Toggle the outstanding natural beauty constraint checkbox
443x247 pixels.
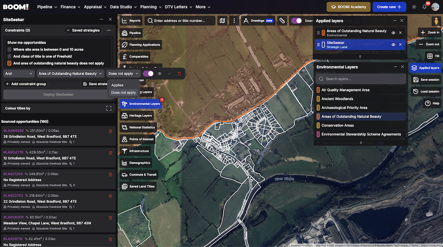tap(9, 63)
